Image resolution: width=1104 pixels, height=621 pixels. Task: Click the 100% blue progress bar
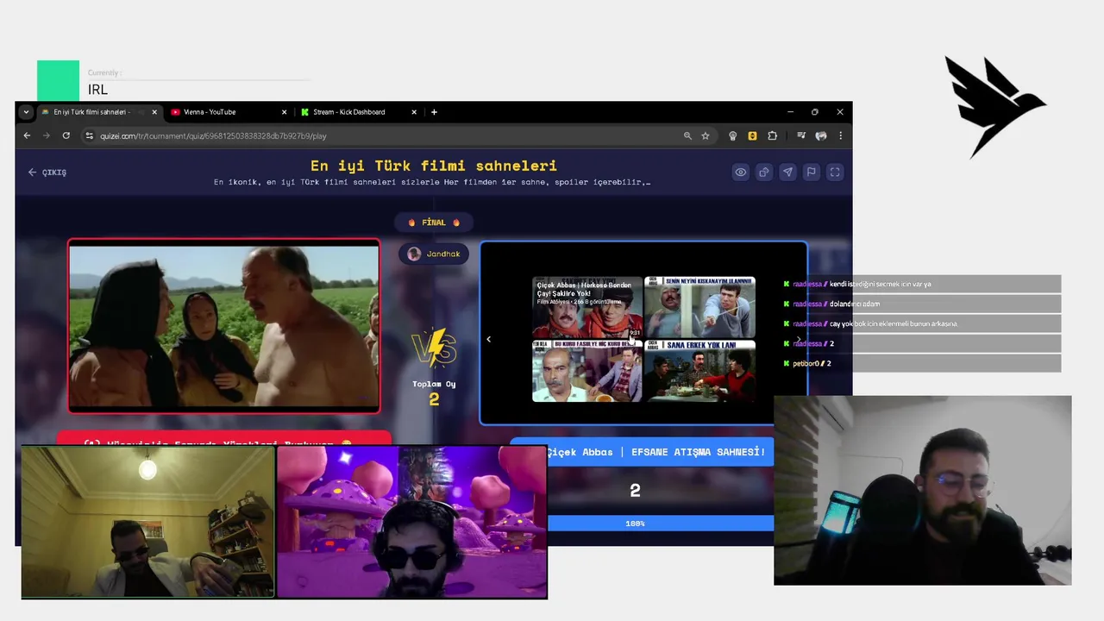pos(661,524)
